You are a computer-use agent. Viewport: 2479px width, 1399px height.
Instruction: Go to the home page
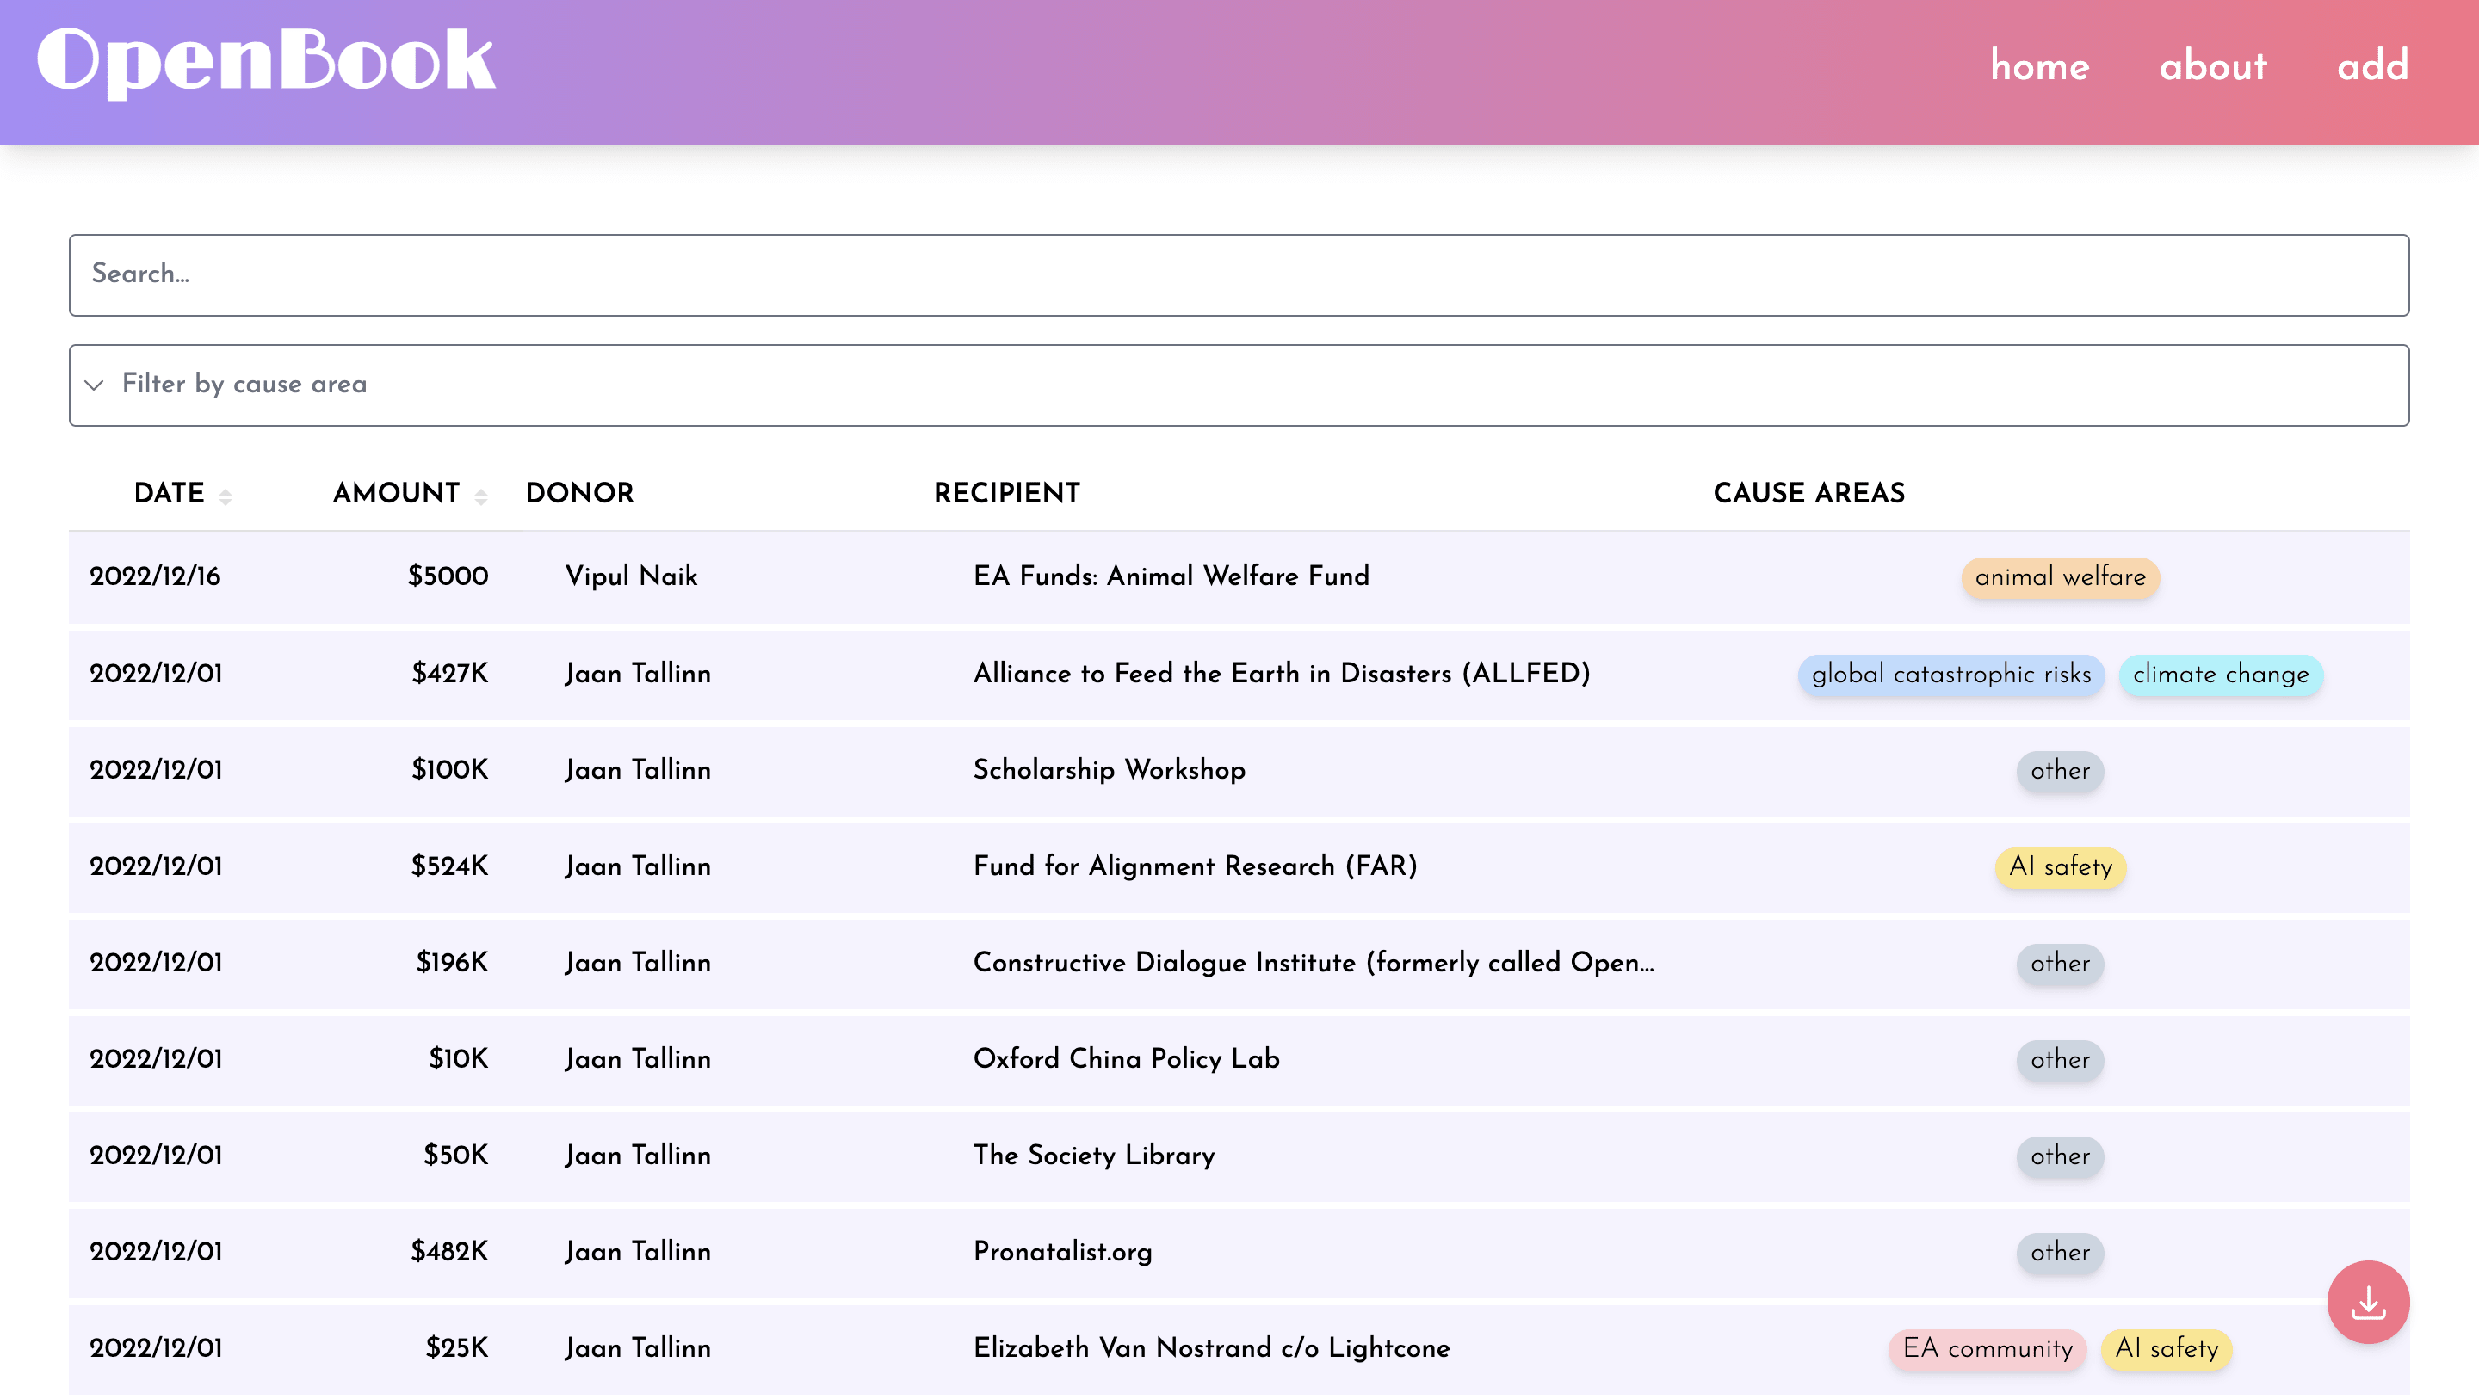(2039, 65)
